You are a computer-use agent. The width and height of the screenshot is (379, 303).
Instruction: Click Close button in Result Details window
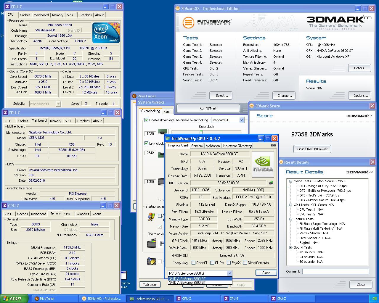pyautogui.click(x=361, y=285)
